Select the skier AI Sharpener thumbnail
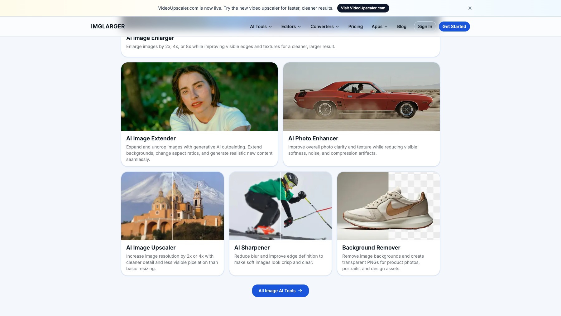Screen dimensions: 561x316 click(x=280, y=206)
